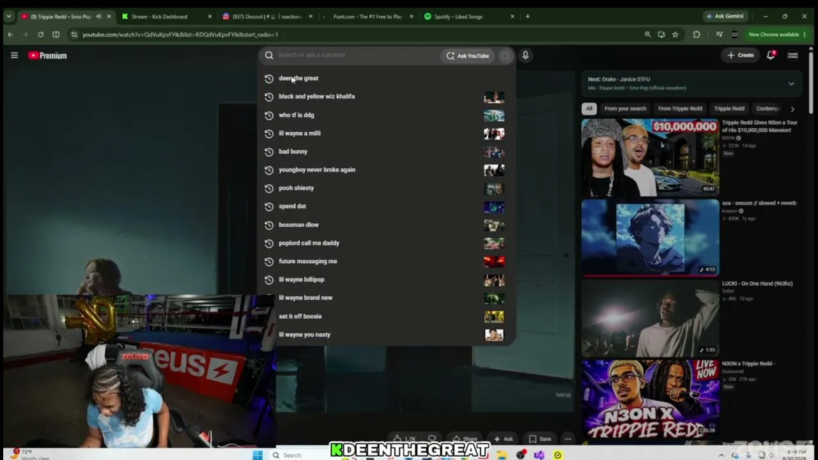
Task: Click the Create button
Action: (x=741, y=56)
